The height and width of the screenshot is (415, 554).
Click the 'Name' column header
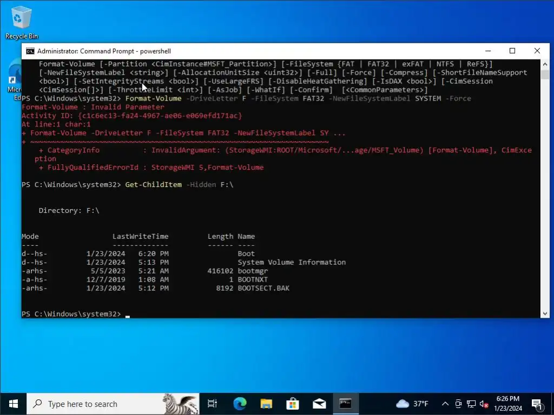tap(246, 237)
